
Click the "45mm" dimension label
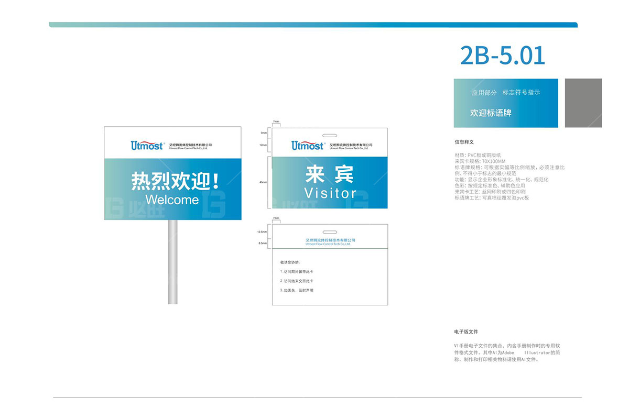[x=264, y=182]
